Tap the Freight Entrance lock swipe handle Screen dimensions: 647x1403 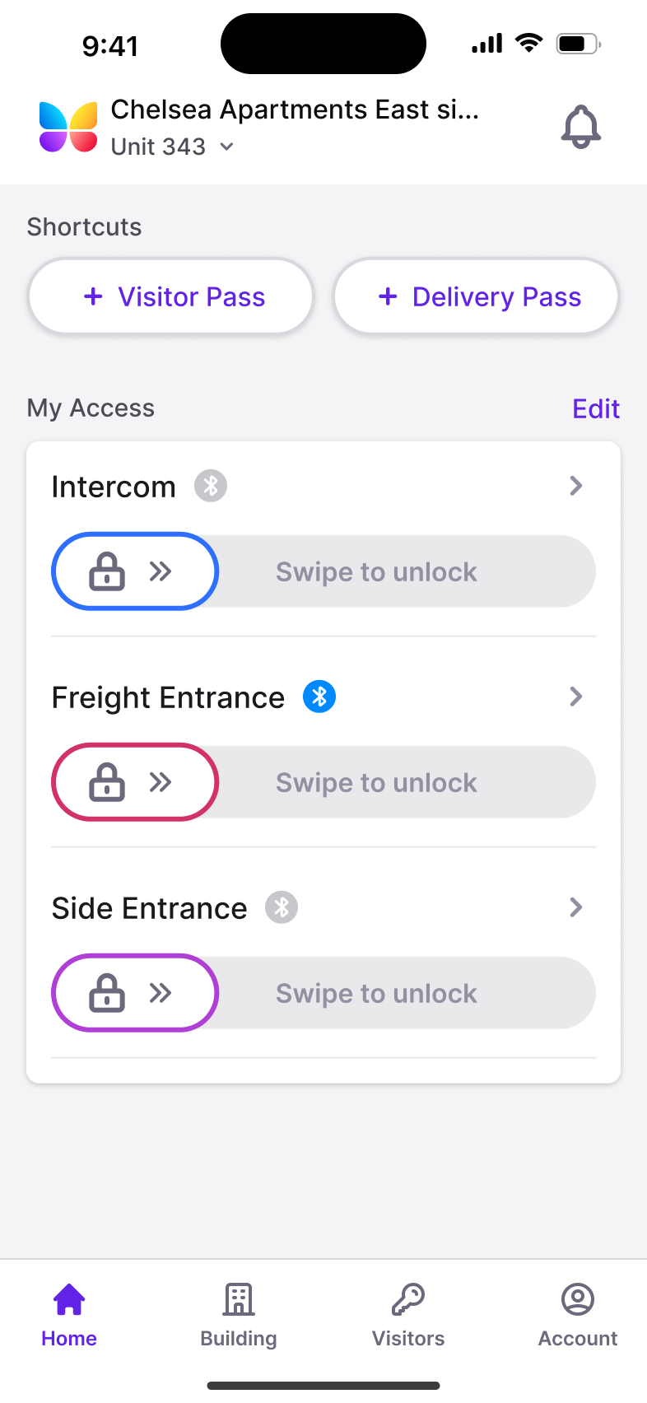pos(135,782)
